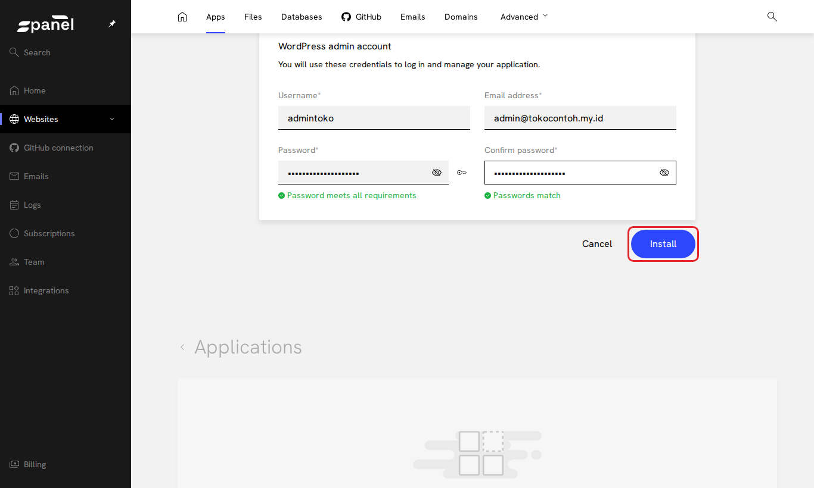Screen dimensions: 814x488
Task: Collapse the Websites sidebar section
Action: tap(112, 119)
